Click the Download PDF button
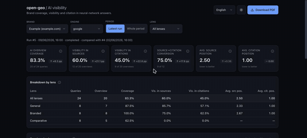307x138 pixels. (263, 10)
